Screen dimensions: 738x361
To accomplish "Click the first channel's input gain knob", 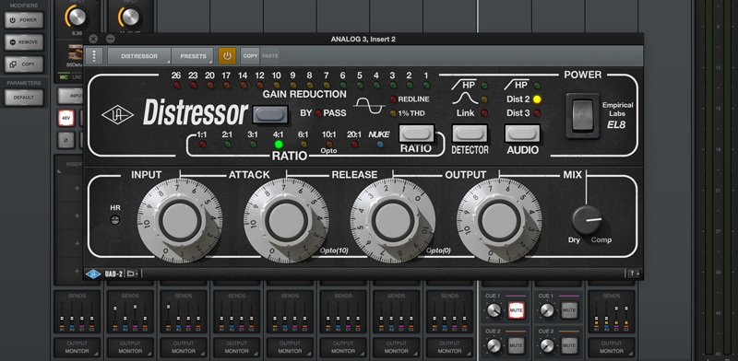I will 77,17.
